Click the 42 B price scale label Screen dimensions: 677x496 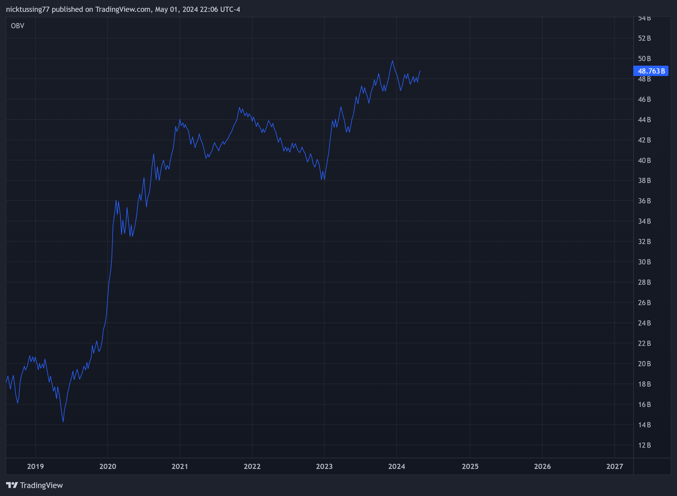click(644, 140)
